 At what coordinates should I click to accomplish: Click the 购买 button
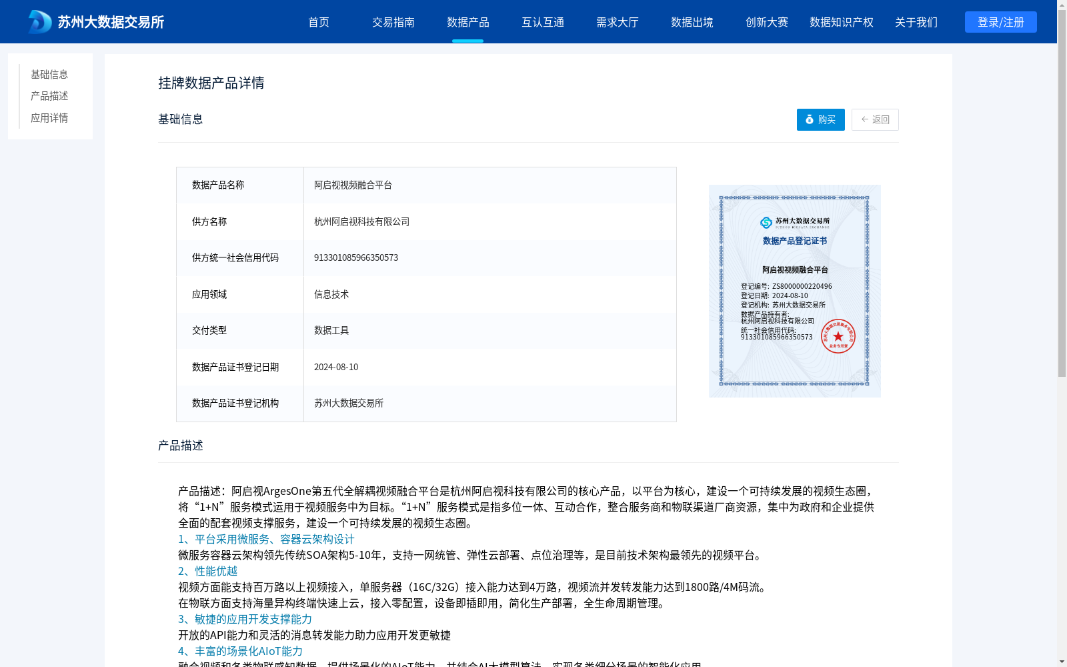click(821, 119)
